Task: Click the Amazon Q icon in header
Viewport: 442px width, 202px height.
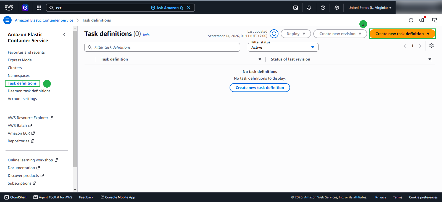Action: [25, 8]
